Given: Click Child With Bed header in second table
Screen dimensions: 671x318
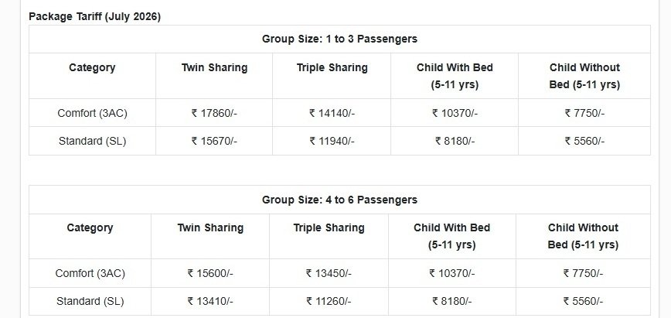Looking at the screenshot, I should pyautogui.click(x=452, y=236).
